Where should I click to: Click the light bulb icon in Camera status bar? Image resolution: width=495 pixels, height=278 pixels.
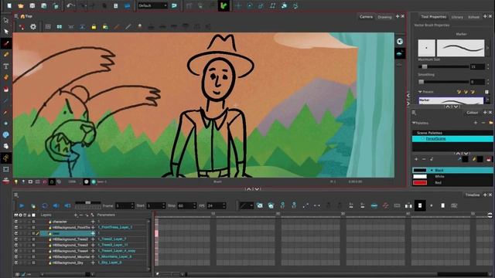tap(16, 182)
